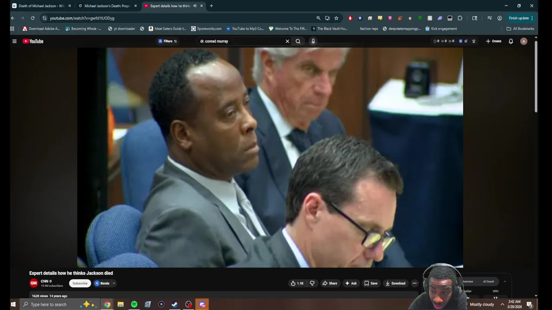Open Becoming Whole bookmark
This screenshot has height=310, width=552.
pyautogui.click(x=83, y=29)
